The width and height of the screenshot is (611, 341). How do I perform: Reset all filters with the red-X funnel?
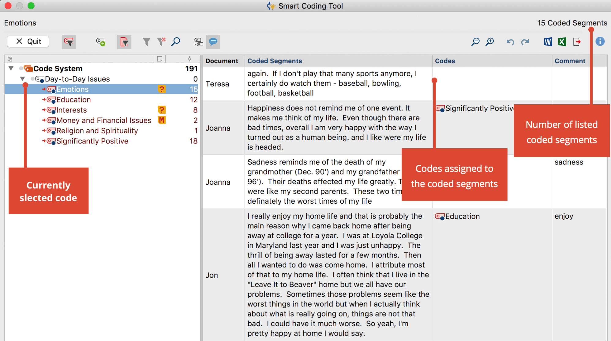click(x=161, y=42)
